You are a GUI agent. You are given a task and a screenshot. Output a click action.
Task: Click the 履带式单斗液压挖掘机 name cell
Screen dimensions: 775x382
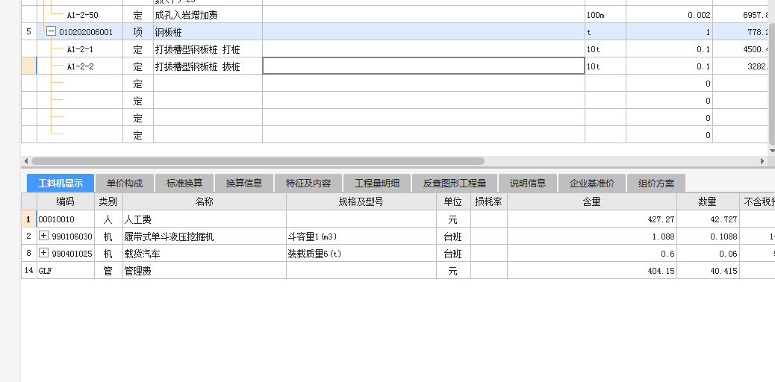pos(204,237)
